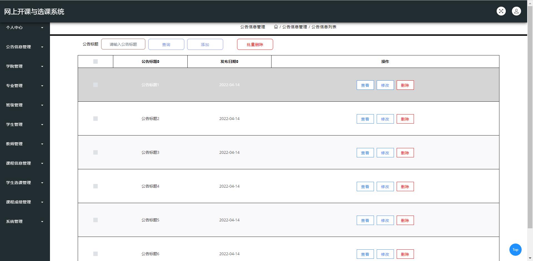The width and height of the screenshot is (533, 261).
Task: Click the fullscreen toggle icon in header
Action: (501, 11)
